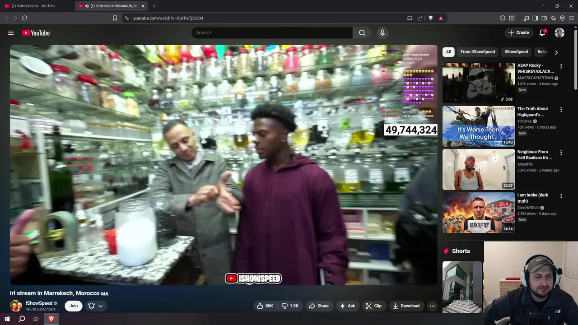The height and width of the screenshot is (325, 578).
Task: Open the account avatar menu
Action: pos(559,32)
